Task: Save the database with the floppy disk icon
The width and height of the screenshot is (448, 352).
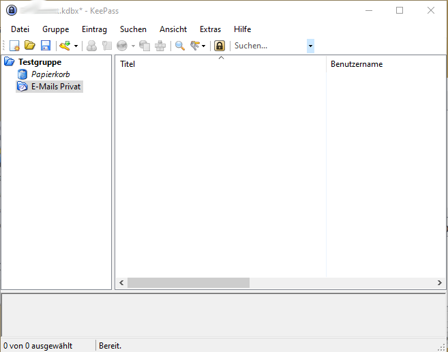Action: 46,46
